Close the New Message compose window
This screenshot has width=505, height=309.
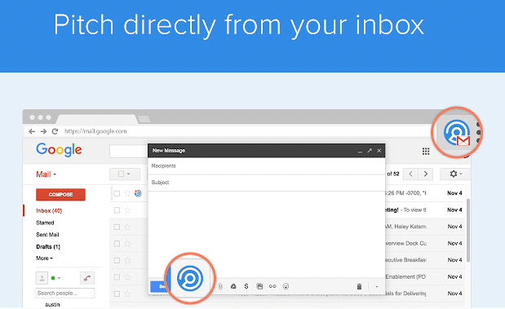coord(379,150)
